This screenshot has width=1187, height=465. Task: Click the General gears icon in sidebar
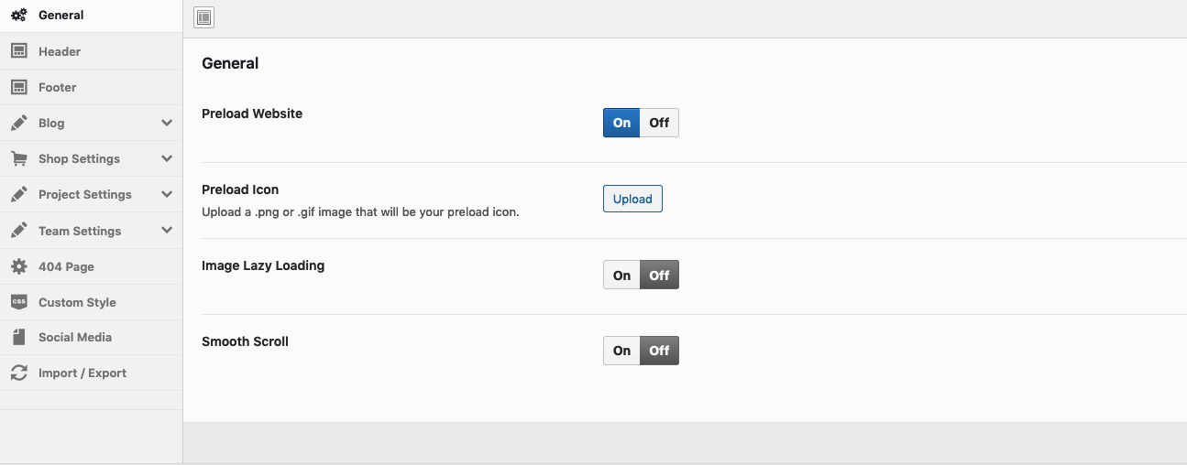[18, 16]
